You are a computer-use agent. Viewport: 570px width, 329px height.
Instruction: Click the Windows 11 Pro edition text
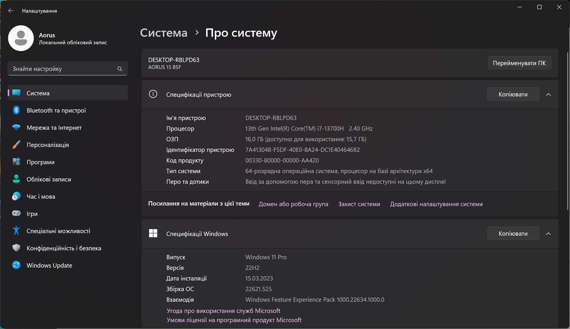tap(266, 257)
